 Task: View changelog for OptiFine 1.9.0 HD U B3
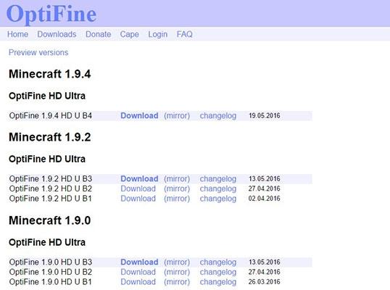[x=218, y=262]
